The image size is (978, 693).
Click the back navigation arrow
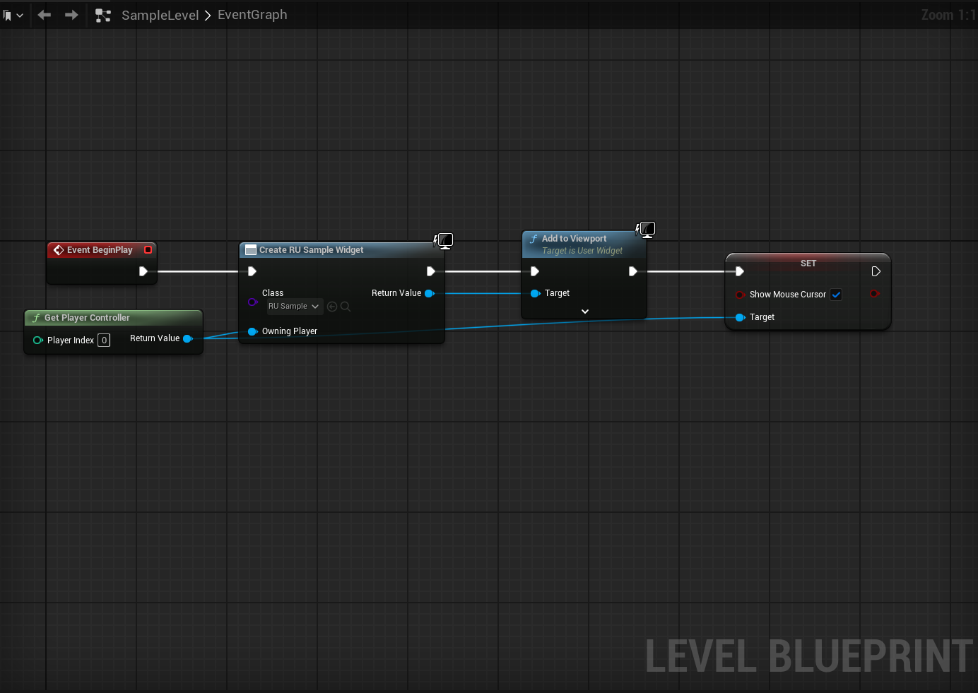coord(45,15)
